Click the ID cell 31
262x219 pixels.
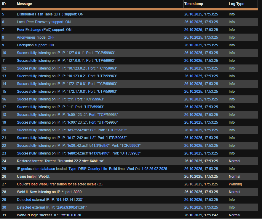pos(4,215)
